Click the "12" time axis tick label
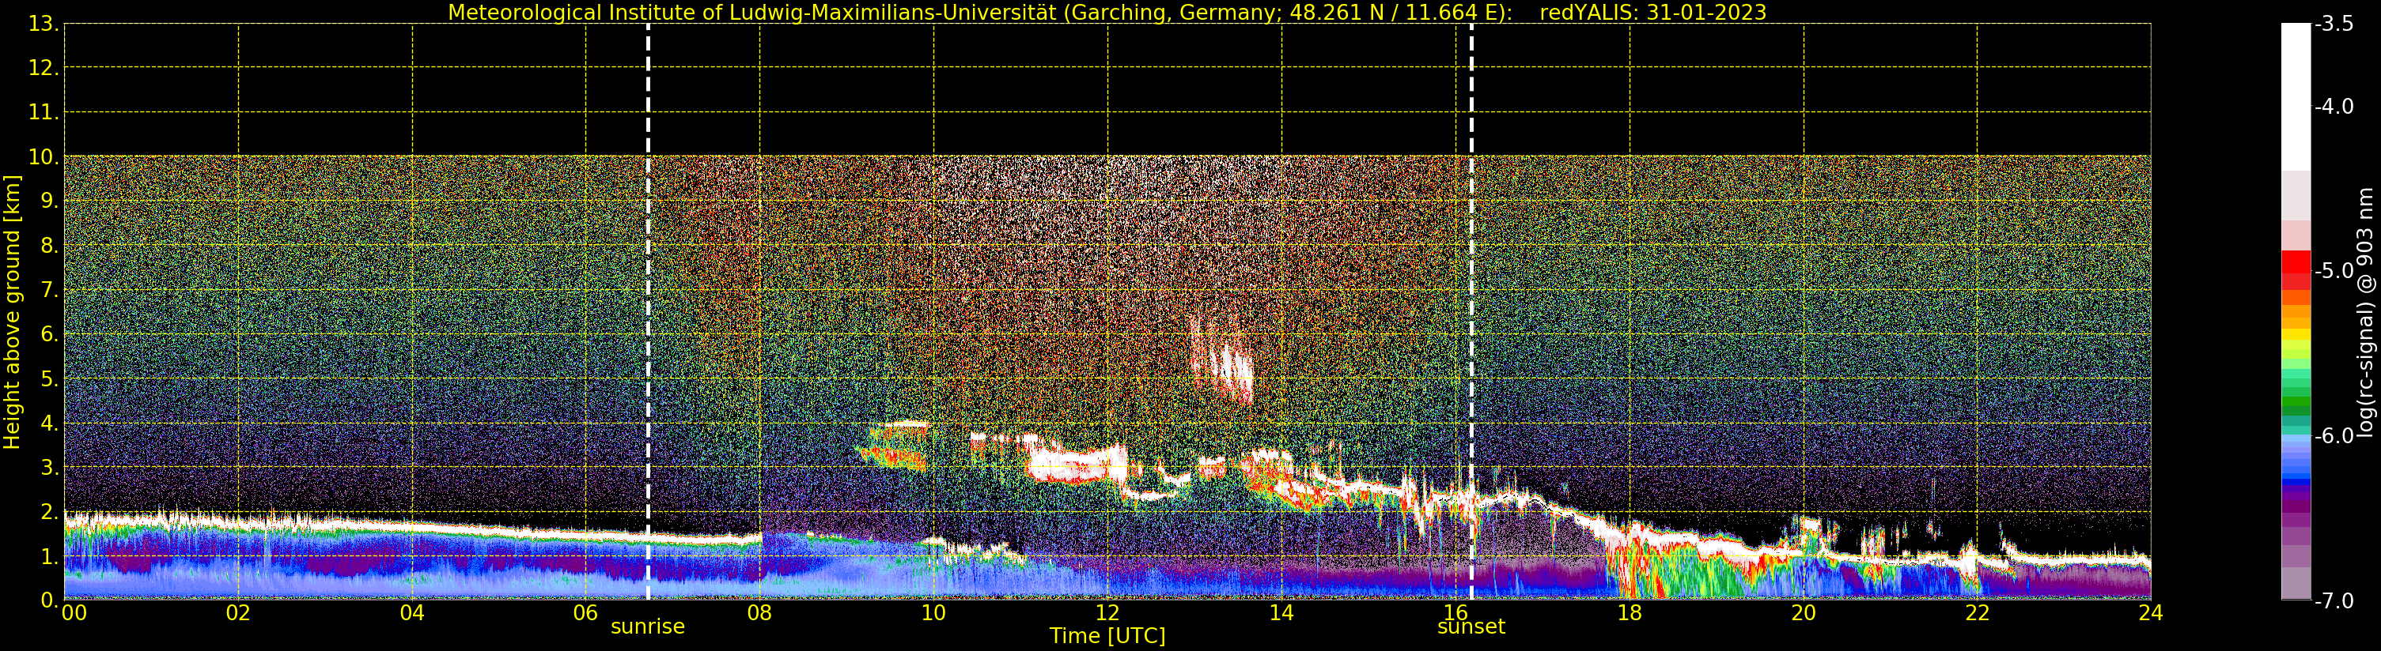 [x=1107, y=613]
